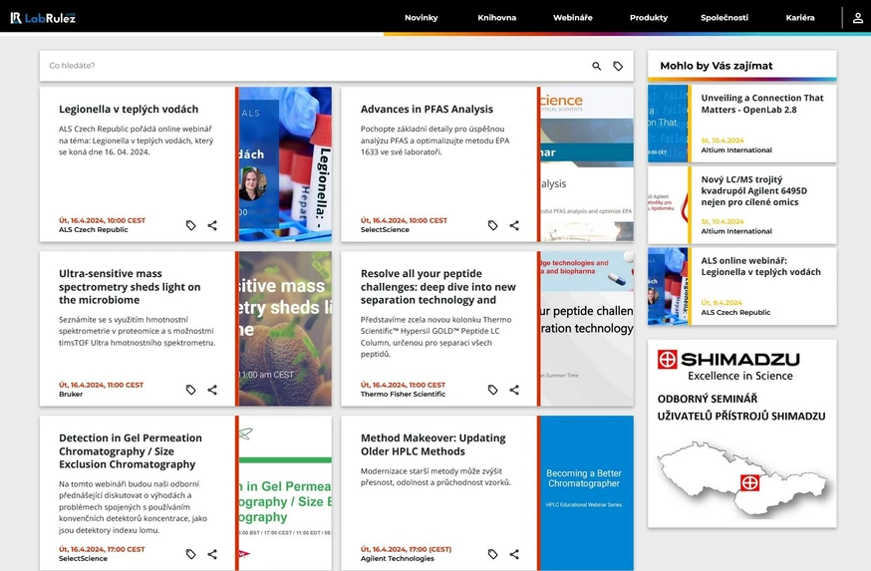The width and height of the screenshot is (871, 571).
Task: Open 'Detection in Gel Permeation Chromatography' title
Action: [x=131, y=451]
